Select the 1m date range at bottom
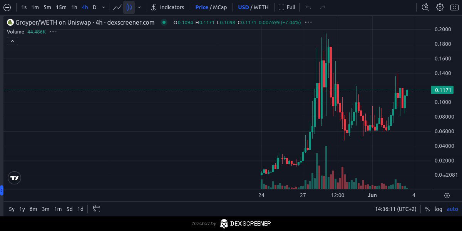 (x=58, y=209)
